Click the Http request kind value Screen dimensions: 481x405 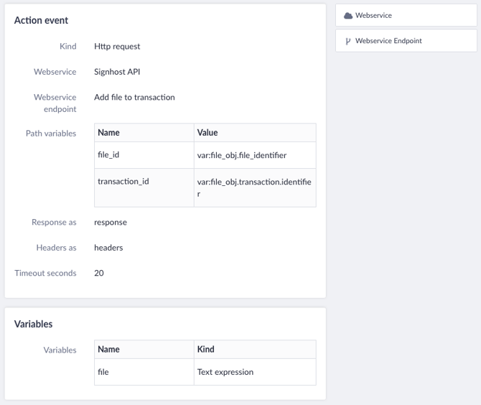point(117,47)
